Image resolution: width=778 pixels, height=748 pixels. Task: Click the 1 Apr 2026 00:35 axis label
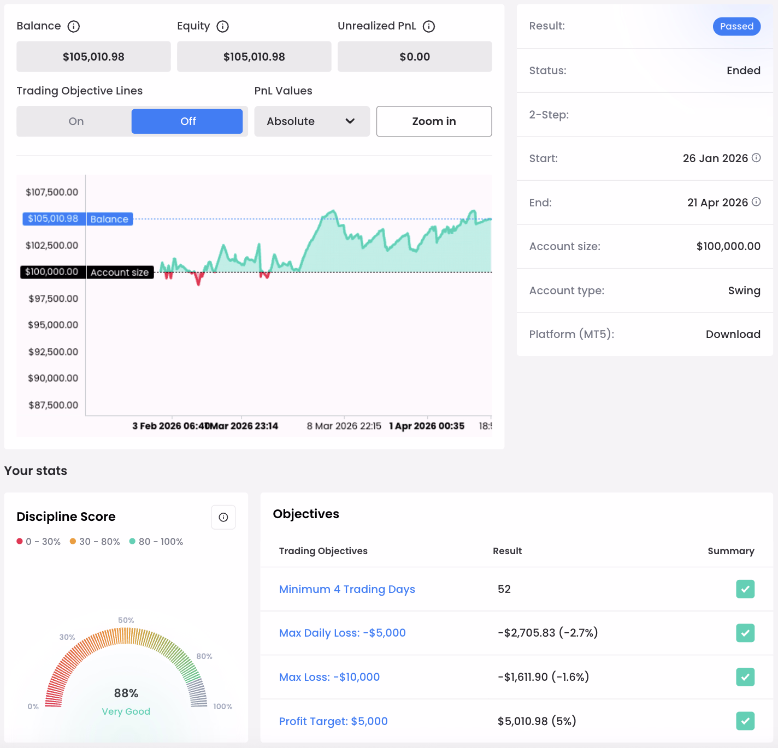pyautogui.click(x=427, y=426)
